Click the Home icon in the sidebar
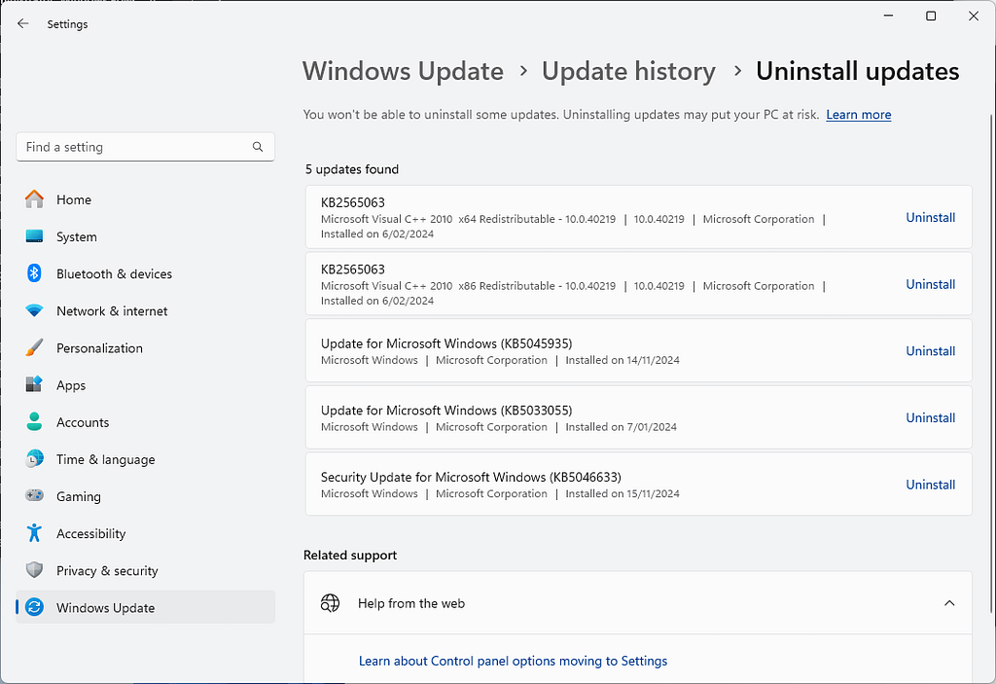This screenshot has height=684, width=996. (x=36, y=199)
